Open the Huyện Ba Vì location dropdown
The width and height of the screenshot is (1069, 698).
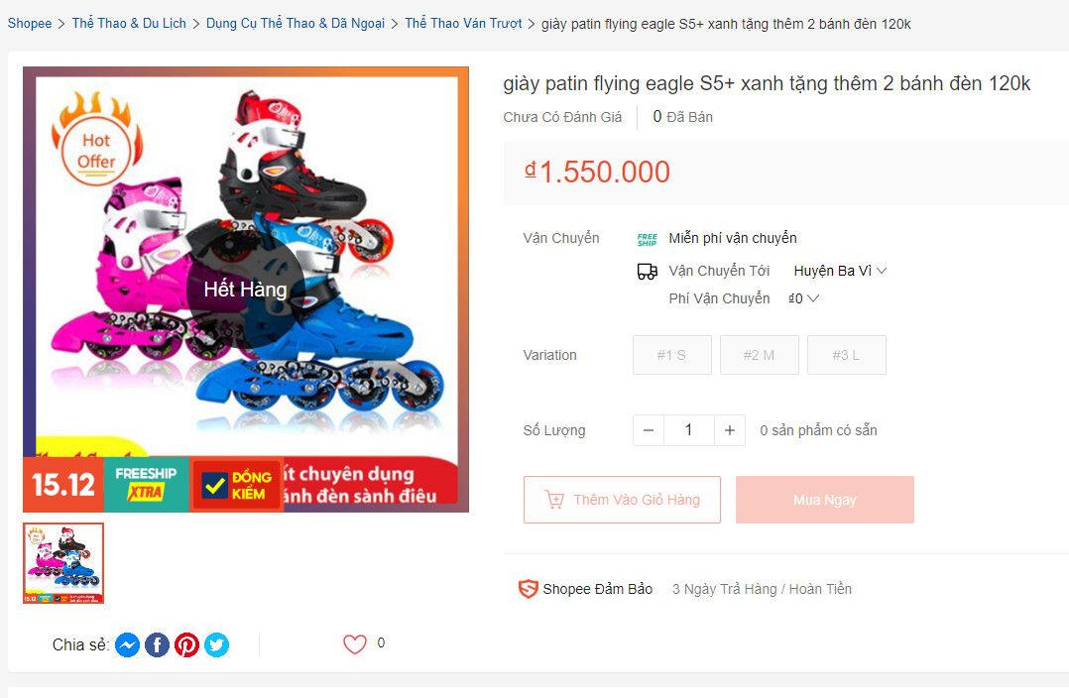coord(840,271)
